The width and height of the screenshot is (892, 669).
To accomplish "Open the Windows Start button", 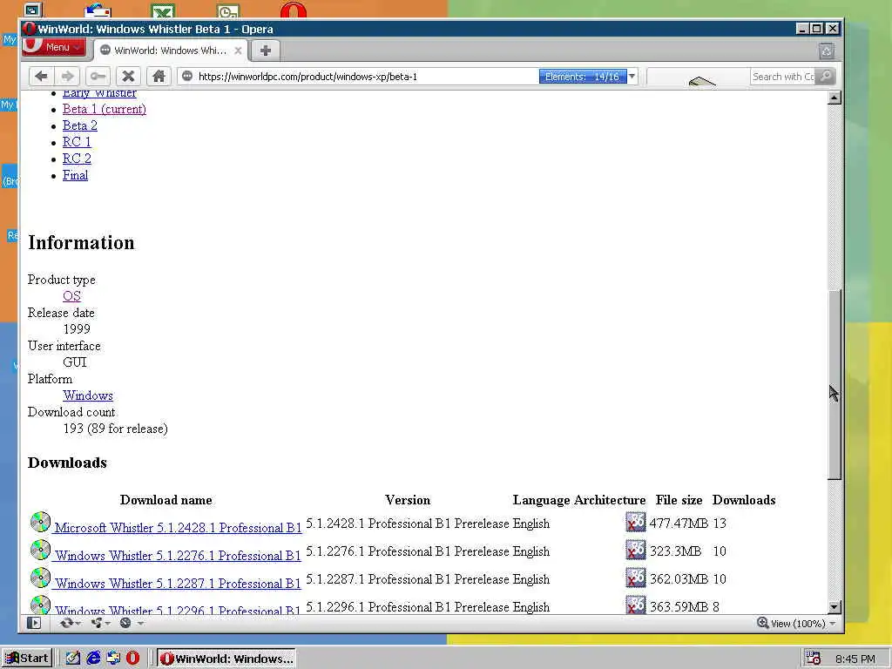I will [27, 659].
